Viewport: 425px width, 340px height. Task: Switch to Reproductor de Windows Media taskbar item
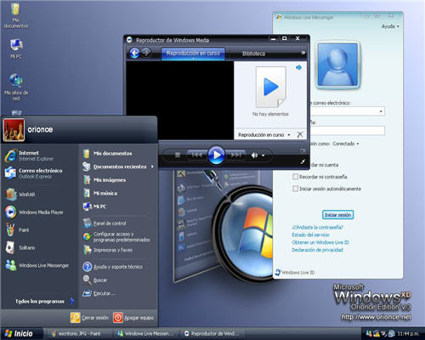(212, 333)
